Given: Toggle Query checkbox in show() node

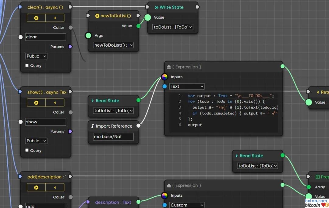Looking at the screenshot, I should [x=27, y=150].
